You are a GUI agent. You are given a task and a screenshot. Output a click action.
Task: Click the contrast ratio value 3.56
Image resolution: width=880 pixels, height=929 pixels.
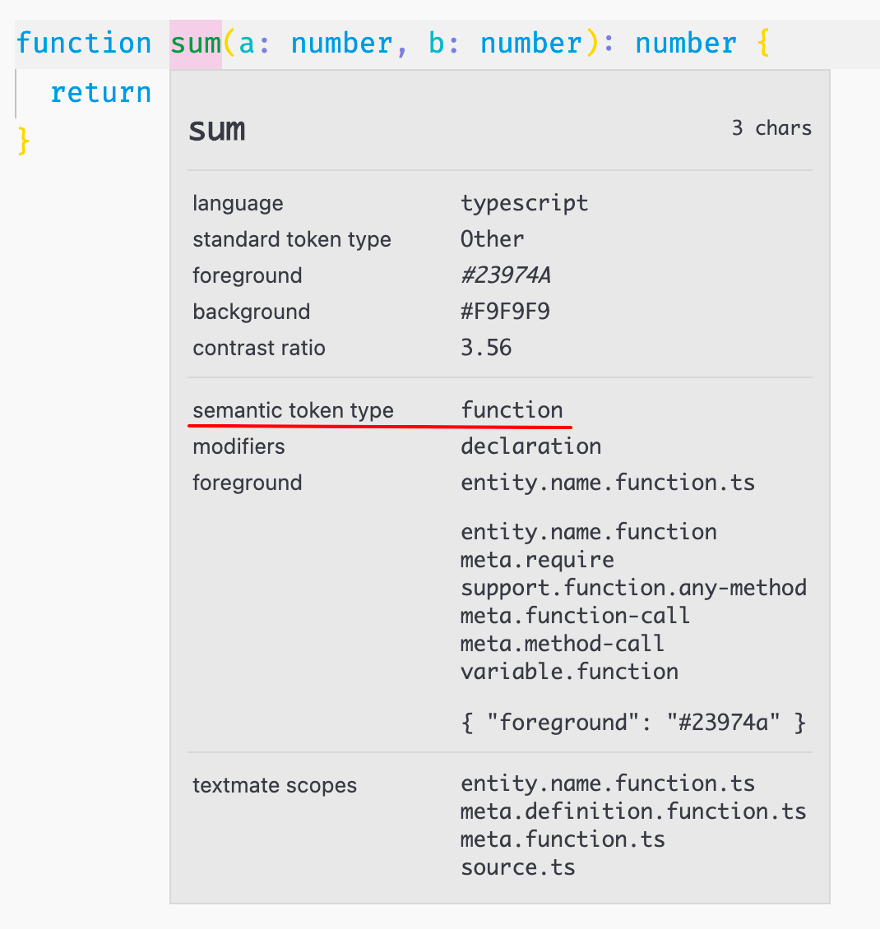coord(486,348)
